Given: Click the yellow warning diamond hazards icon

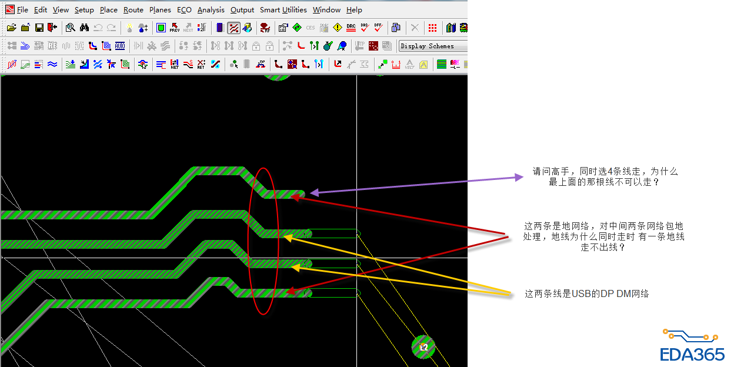Looking at the screenshot, I should pos(338,28).
